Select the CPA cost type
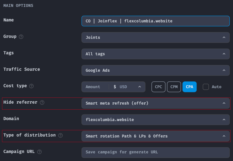This screenshot has width=233, height=161. coord(190,87)
